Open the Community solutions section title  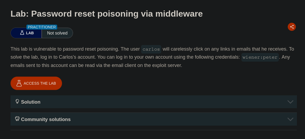pos(46,119)
